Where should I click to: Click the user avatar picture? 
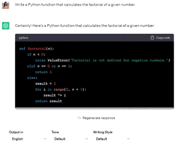[x=6, y=5]
